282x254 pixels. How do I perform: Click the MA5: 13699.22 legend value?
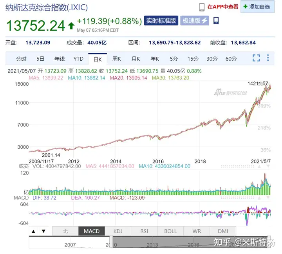coord(46,78)
